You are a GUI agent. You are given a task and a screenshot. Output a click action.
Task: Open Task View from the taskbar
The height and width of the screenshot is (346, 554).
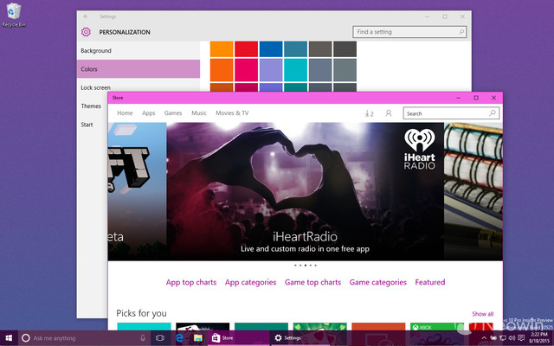tap(159, 337)
